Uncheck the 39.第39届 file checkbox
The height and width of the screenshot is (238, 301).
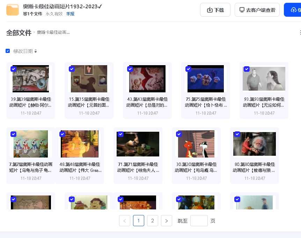click(x=13, y=69)
